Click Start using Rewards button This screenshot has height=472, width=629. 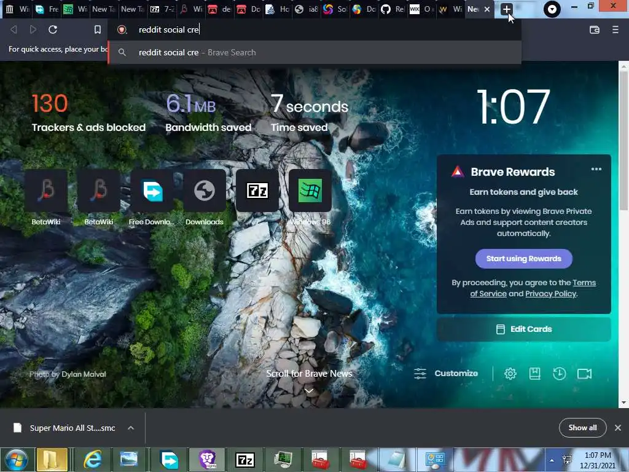pos(523,259)
